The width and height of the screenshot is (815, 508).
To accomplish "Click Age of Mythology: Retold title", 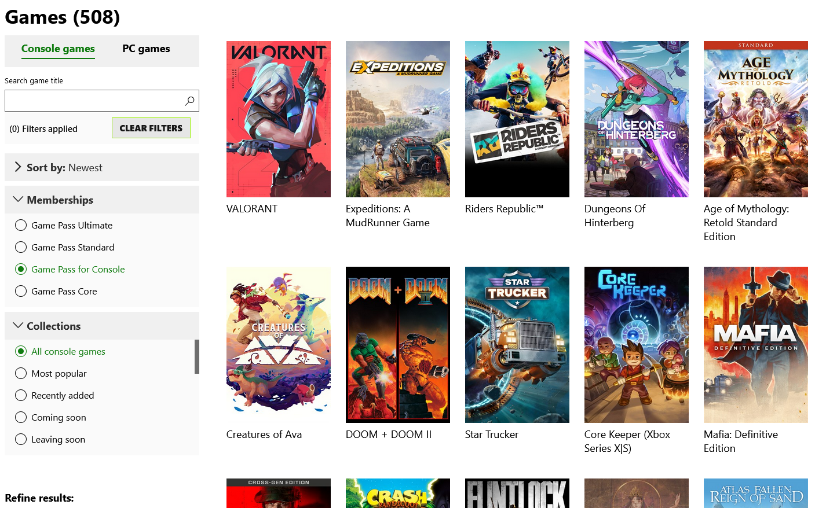I will pyautogui.click(x=746, y=223).
